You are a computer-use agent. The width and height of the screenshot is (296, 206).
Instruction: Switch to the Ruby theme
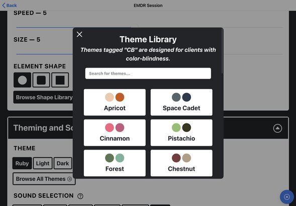click(22, 163)
